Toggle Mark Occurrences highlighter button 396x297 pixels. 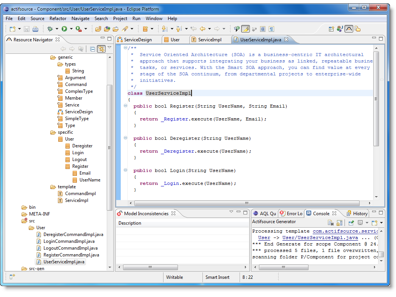245,29
